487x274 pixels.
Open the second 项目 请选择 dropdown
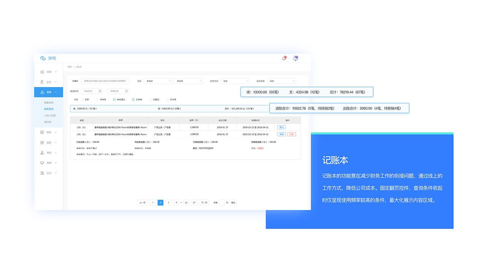pos(188,81)
